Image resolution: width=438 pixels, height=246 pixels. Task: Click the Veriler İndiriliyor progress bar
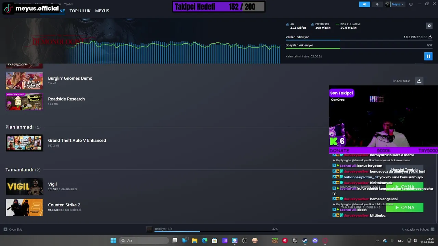(359, 40)
